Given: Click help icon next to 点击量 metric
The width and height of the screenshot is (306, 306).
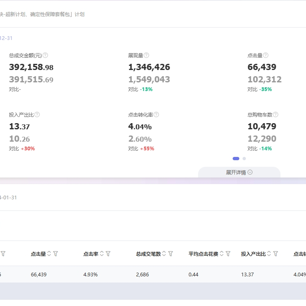Looking at the screenshot, I should [x=266, y=55].
